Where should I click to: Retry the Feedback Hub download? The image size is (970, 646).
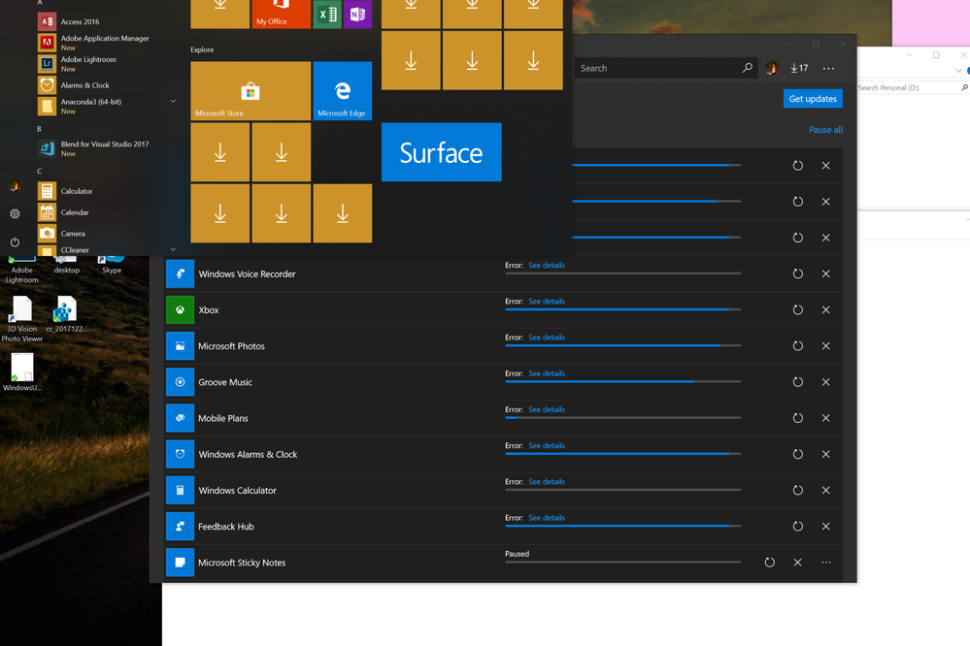coord(798,527)
